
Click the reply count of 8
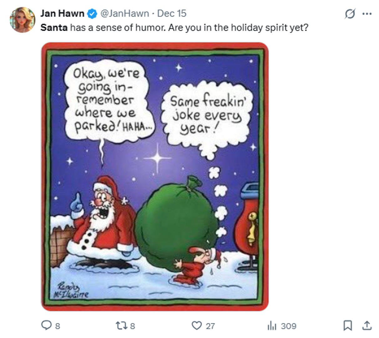[x=58, y=326]
